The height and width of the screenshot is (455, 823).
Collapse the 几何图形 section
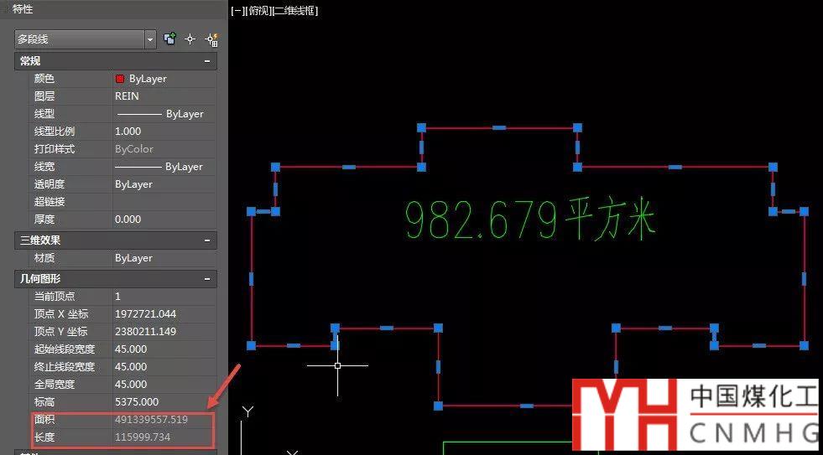207,279
